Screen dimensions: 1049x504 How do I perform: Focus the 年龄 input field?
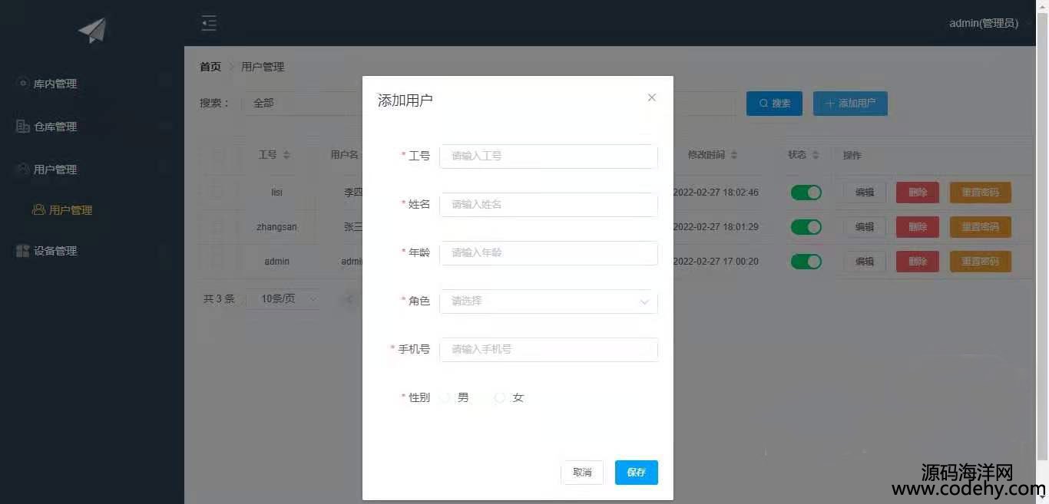point(548,253)
